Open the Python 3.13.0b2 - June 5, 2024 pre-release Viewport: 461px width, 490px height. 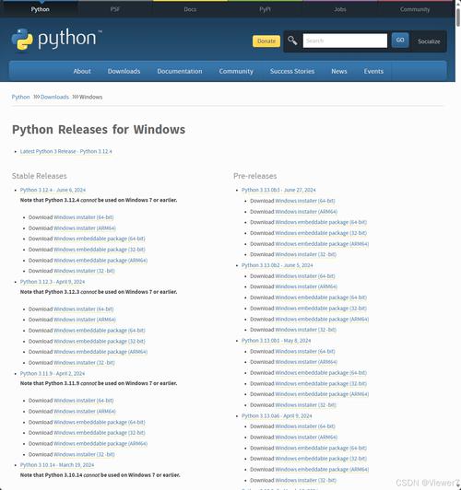[x=278, y=265]
